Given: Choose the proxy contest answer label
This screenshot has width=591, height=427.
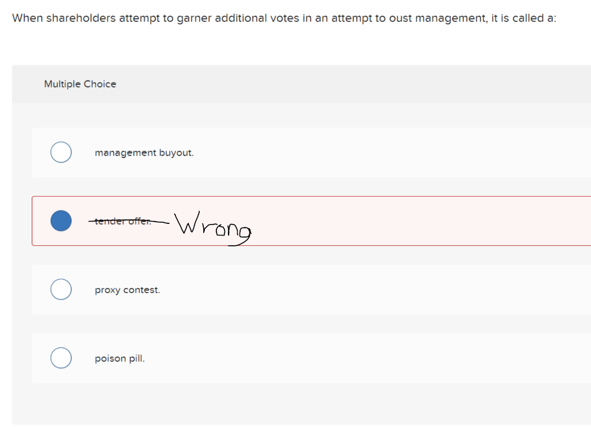Looking at the screenshot, I should tap(128, 290).
